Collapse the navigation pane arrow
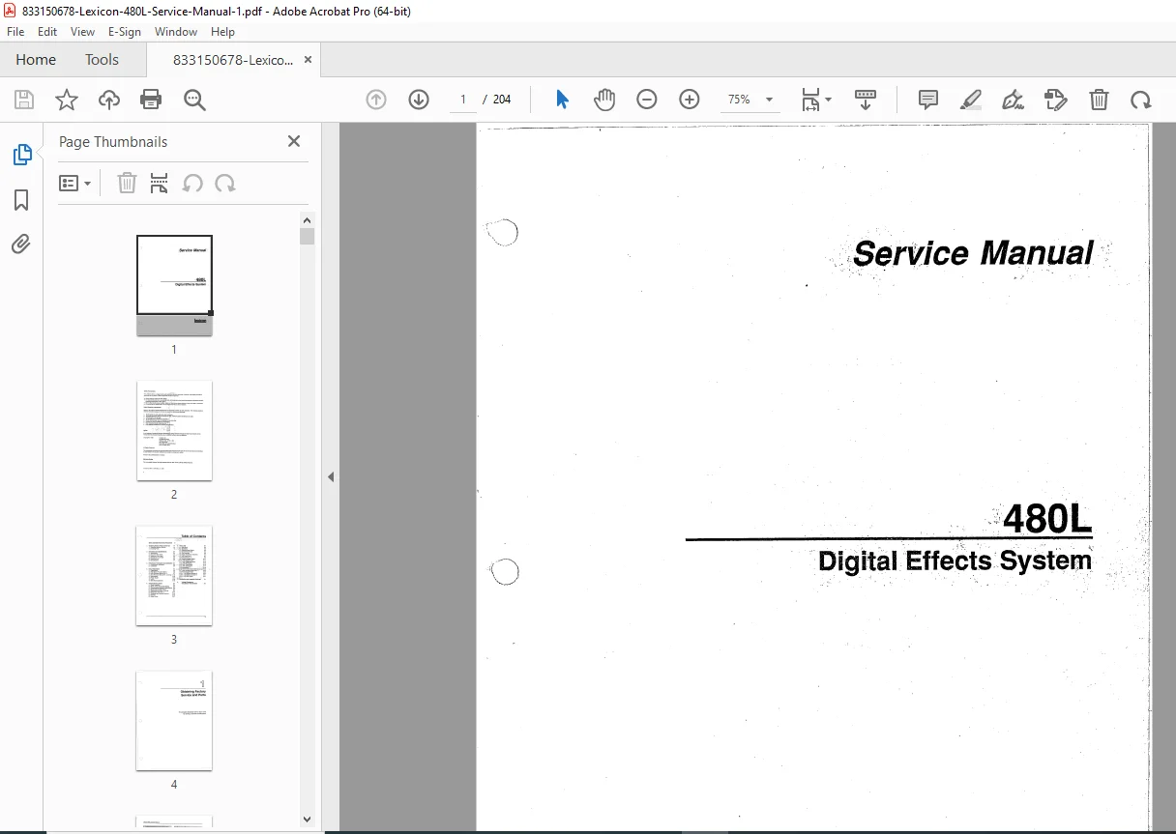The width and height of the screenshot is (1176, 834). pyautogui.click(x=331, y=476)
